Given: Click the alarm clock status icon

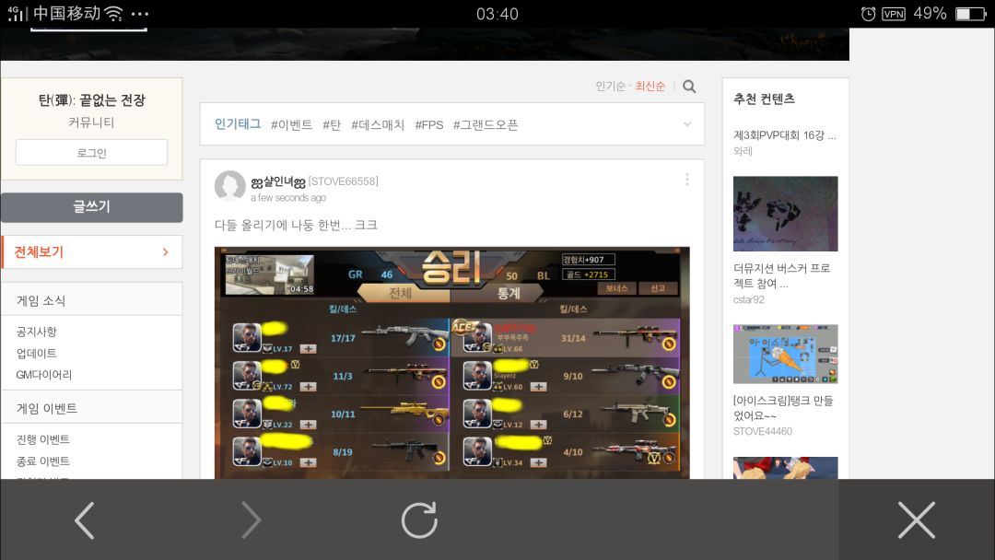Looking at the screenshot, I should click(x=868, y=14).
